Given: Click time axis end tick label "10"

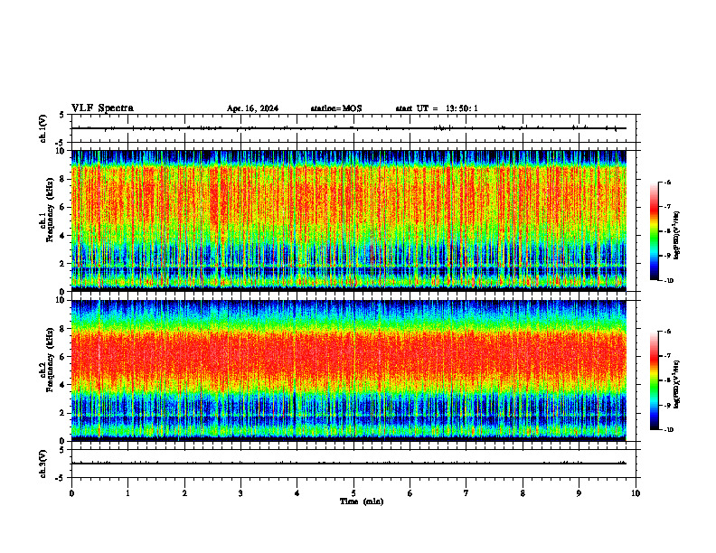Looking at the screenshot, I should [636, 493].
